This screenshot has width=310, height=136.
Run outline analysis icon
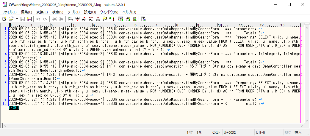(x=112, y=19)
